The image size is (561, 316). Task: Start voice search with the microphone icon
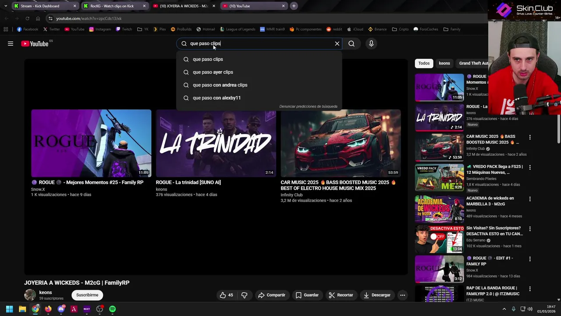pos(371,43)
